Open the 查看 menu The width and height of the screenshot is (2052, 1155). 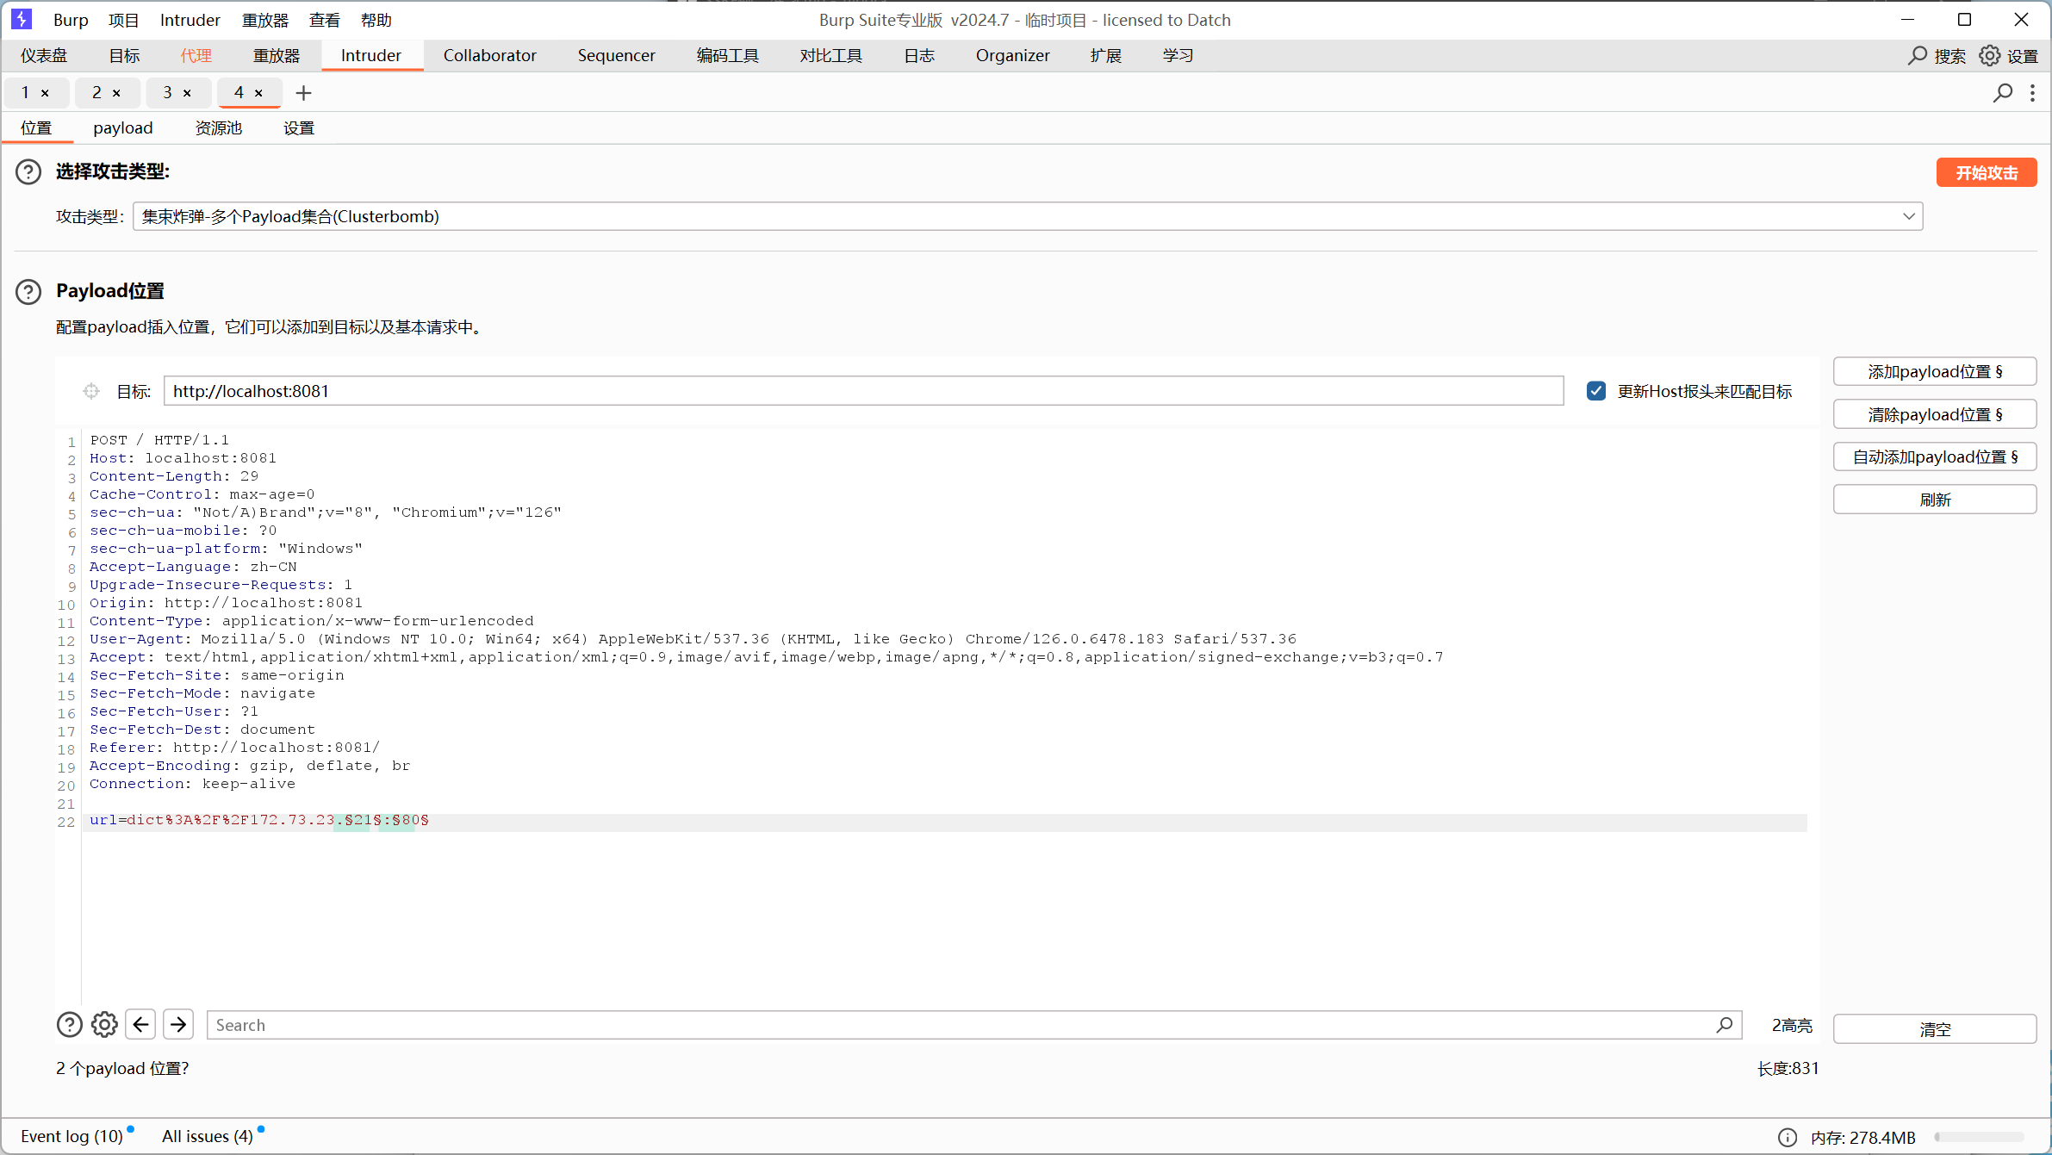[x=324, y=20]
